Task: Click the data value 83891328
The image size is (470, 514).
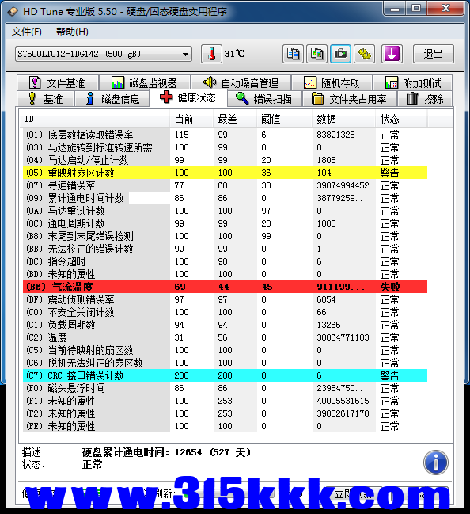Action: pyautogui.click(x=335, y=135)
